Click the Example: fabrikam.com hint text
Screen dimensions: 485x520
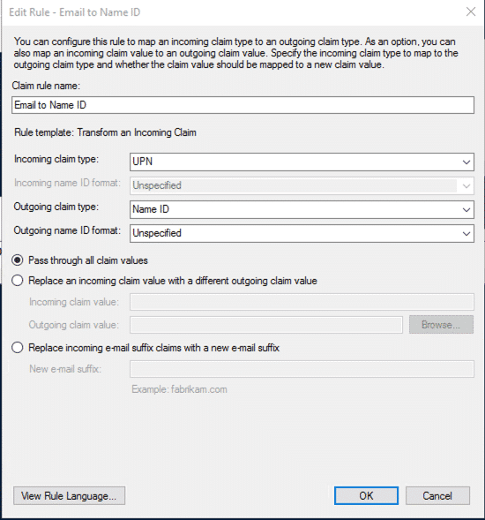point(179,389)
